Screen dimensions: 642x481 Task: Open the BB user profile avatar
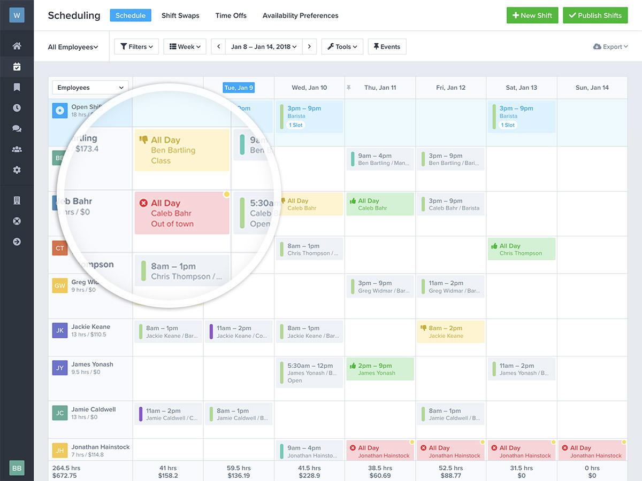(17, 468)
